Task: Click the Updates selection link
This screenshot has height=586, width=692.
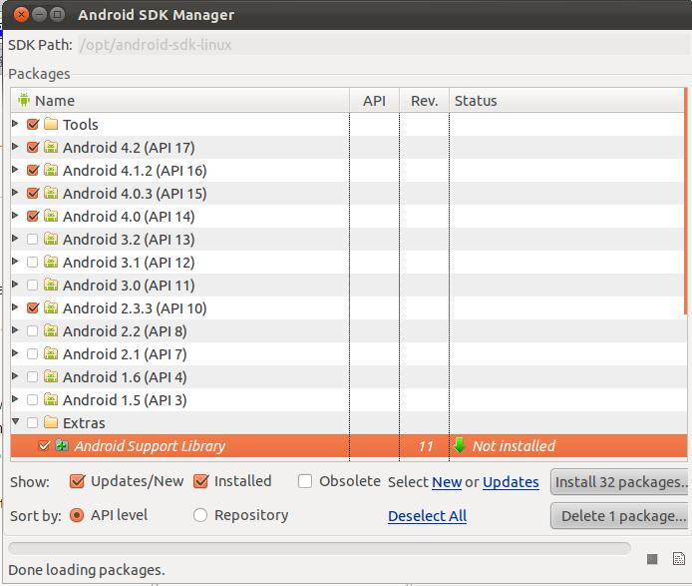Action: (x=511, y=482)
